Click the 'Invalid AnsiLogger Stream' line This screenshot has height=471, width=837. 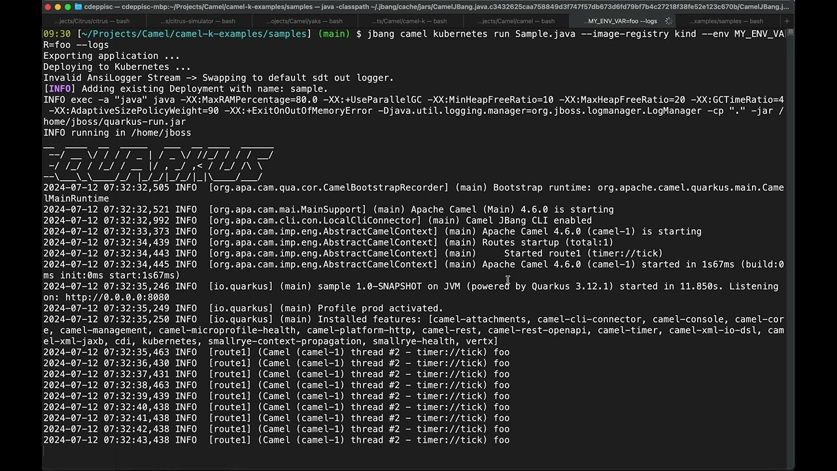(x=218, y=78)
